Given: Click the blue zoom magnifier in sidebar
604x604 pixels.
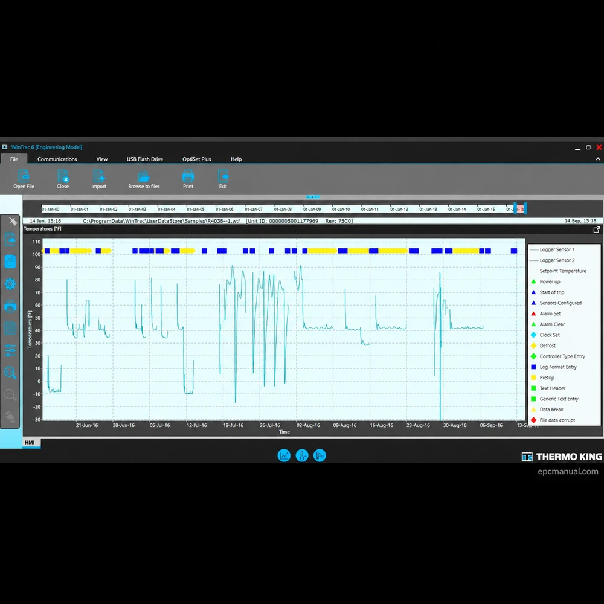Looking at the screenshot, I should 10,373.
